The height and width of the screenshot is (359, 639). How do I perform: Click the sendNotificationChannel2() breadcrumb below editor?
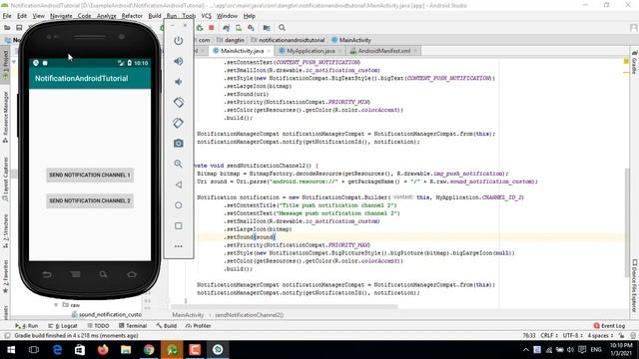coord(249,315)
